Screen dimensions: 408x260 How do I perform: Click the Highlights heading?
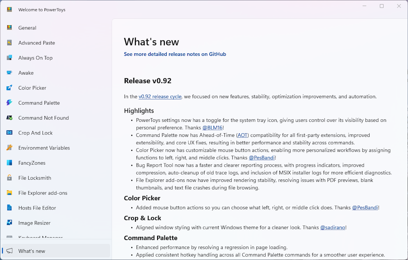click(x=139, y=111)
